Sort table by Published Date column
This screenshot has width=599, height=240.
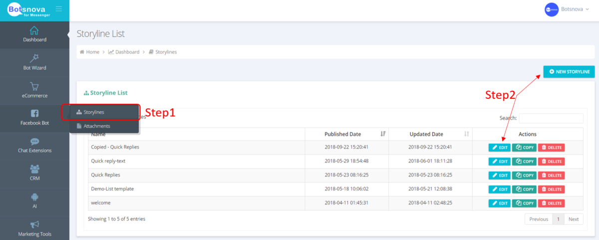pyautogui.click(x=382, y=134)
